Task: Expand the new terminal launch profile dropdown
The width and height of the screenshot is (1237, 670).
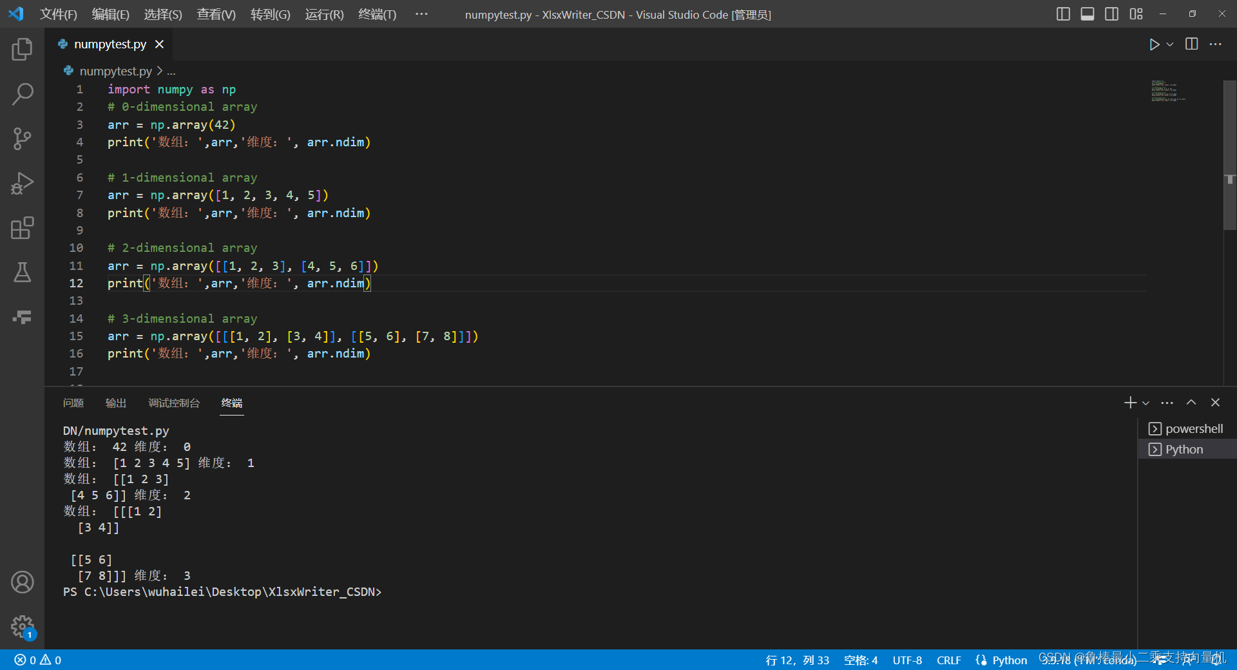Action: (1146, 403)
